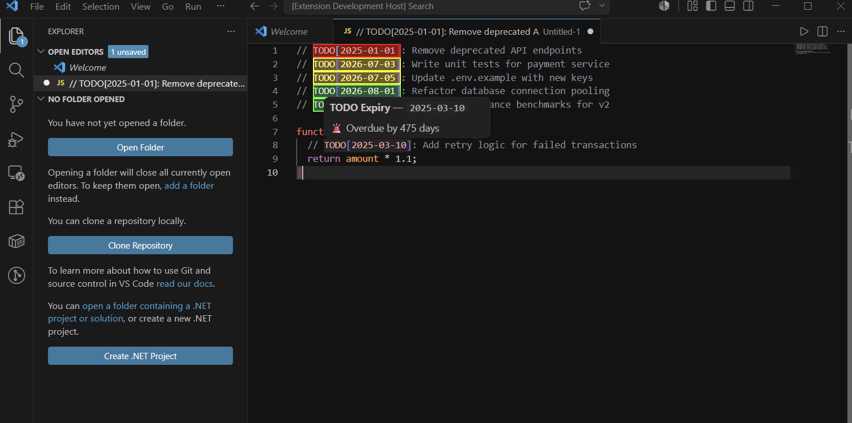Click the red TODO[2025-01-01] highlight
Image resolution: width=852 pixels, height=423 pixels.
357,51
